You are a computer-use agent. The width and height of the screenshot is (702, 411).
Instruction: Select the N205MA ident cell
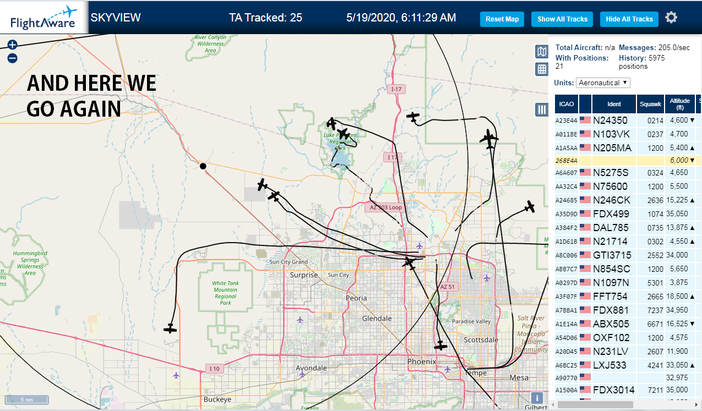pos(614,147)
